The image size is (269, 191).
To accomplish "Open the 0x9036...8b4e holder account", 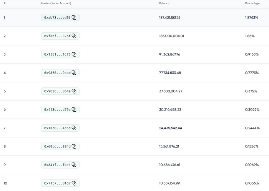I will click(x=57, y=91).
